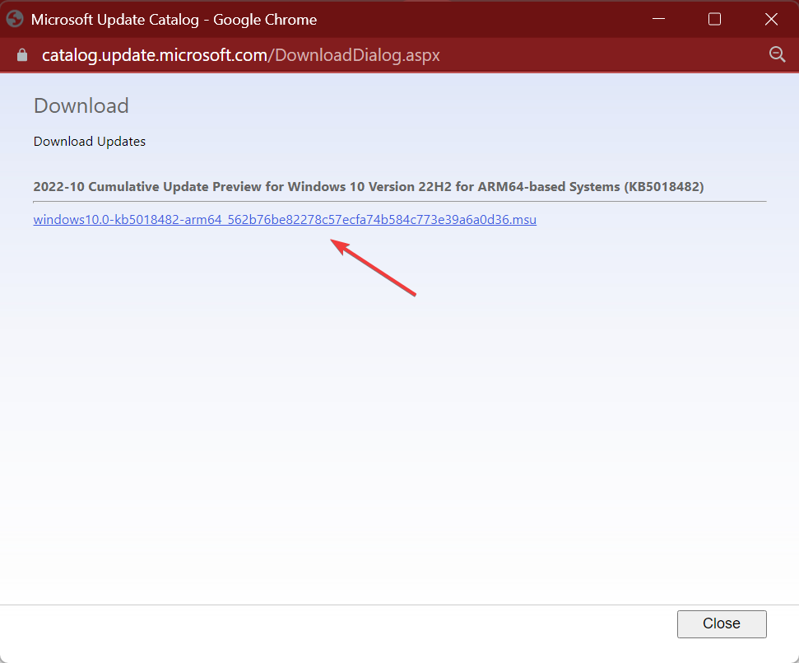Click the Chrome globe icon in title bar
The height and width of the screenshot is (663, 799).
[x=15, y=20]
